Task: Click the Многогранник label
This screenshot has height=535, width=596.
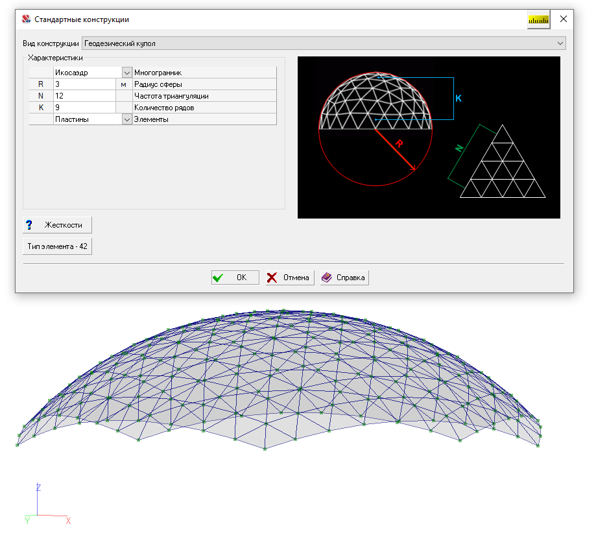Action: (x=158, y=73)
